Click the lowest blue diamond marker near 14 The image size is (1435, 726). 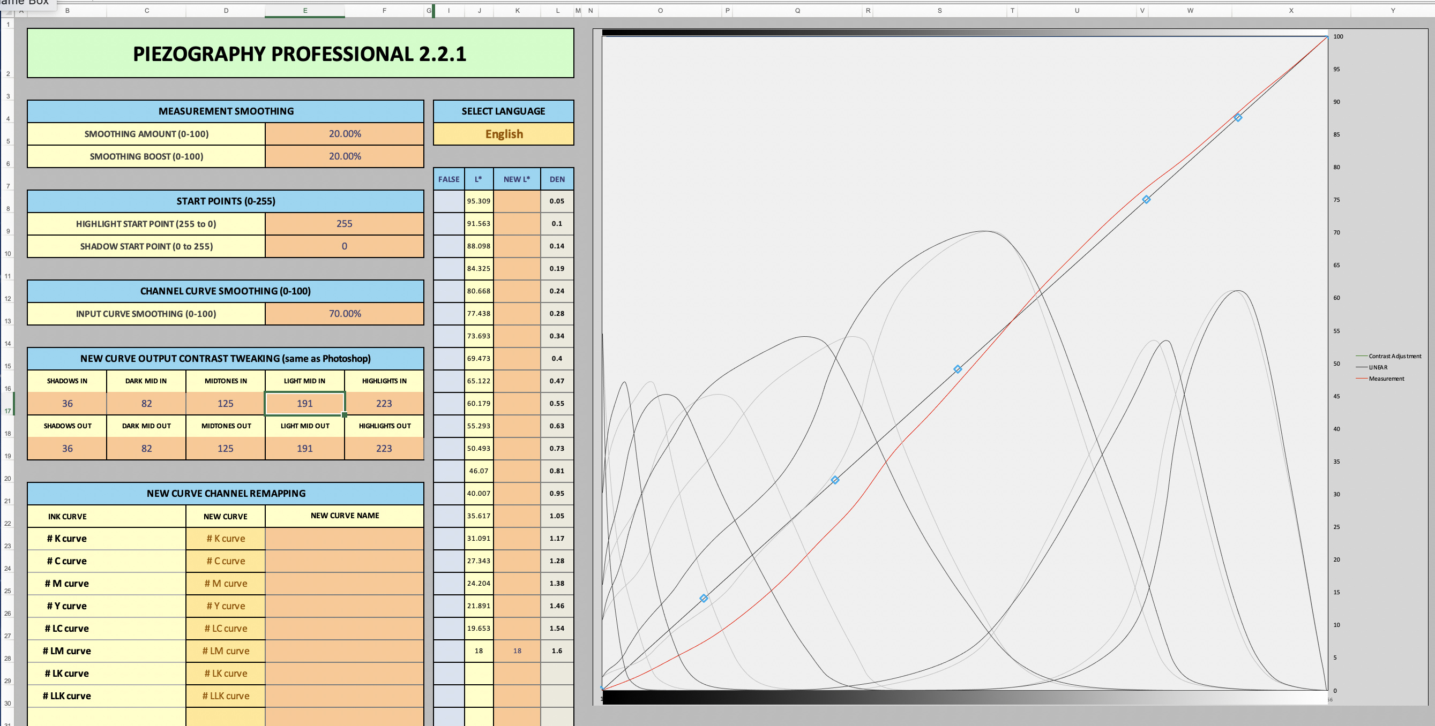click(x=704, y=599)
